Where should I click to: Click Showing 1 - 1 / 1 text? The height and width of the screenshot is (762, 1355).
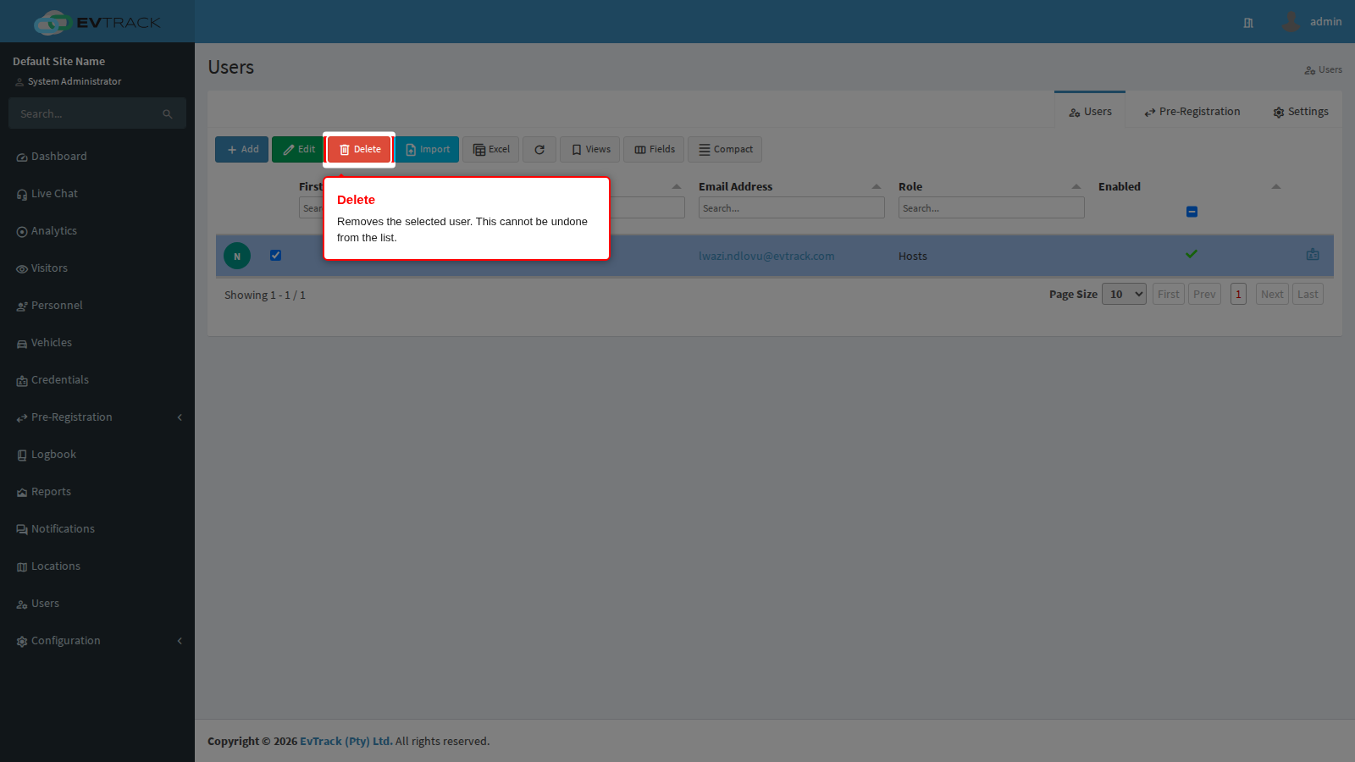coord(265,295)
